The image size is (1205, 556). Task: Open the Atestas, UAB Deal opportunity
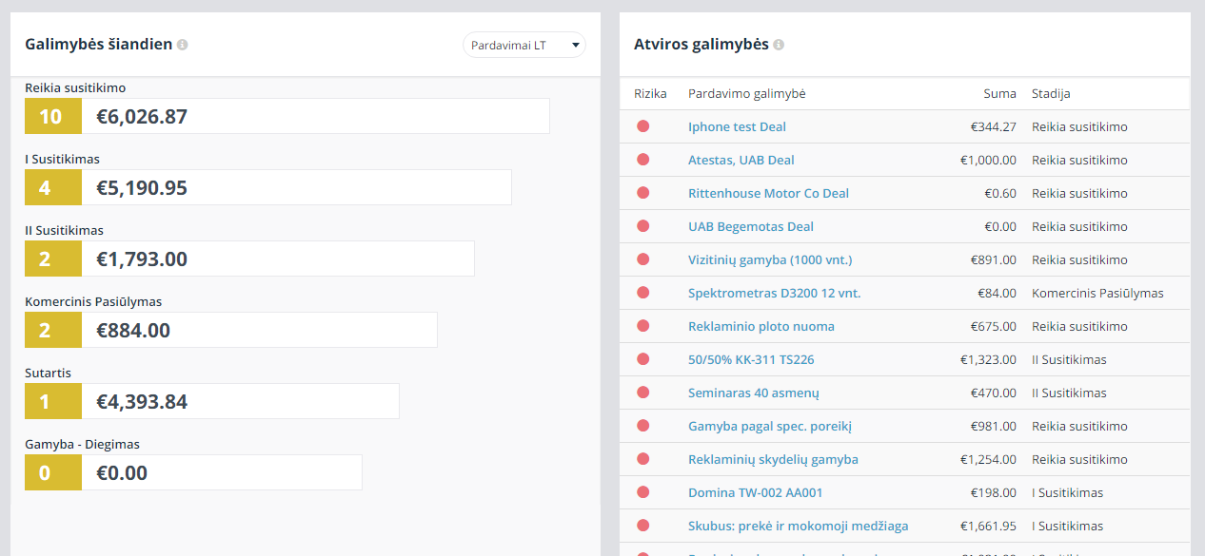(741, 160)
